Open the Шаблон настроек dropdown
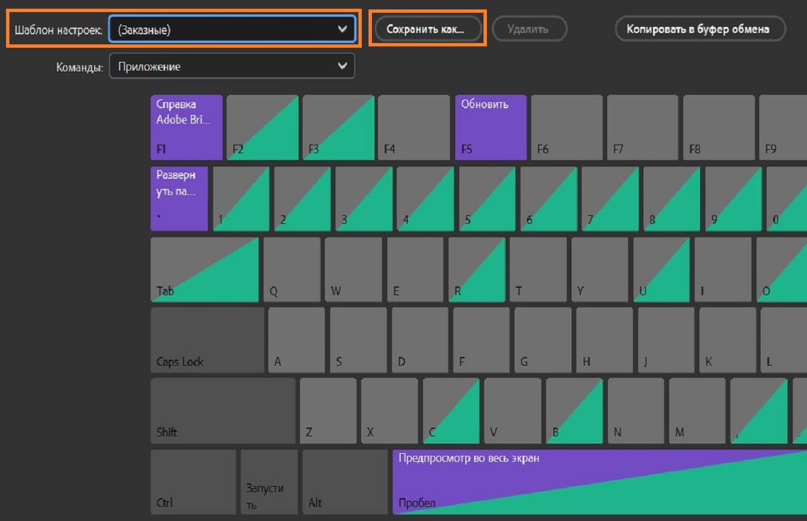This screenshot has height=521, width=807. point(232,30)
